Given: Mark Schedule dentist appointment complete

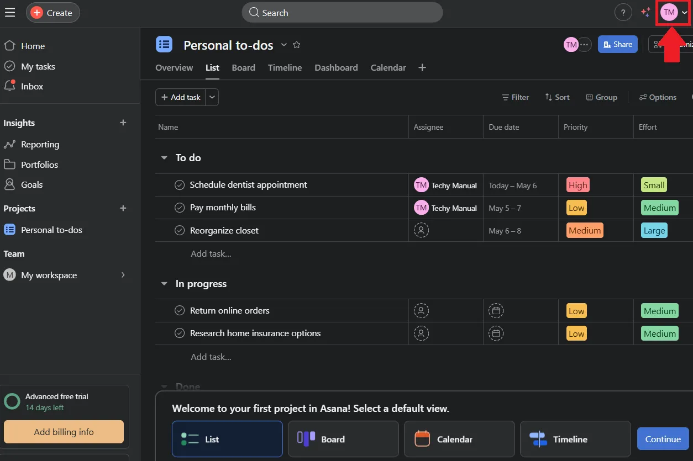Looking at the screenshot, I should tap(180, 185).
